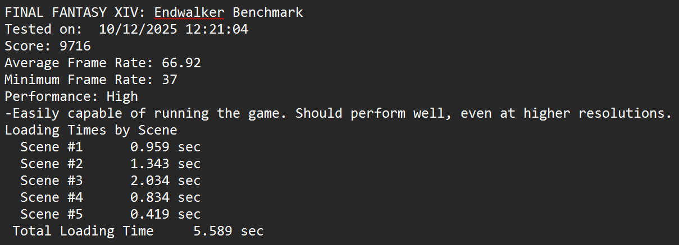
Task: Click the average frame rate value 66.92
Action: pyautogui.click(x=181, y=63)
